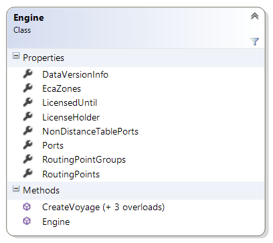273x243 pixels.
Task: Select the Ports property
Action: pos(53,146)
